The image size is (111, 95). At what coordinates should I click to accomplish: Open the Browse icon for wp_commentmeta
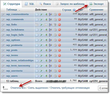37,14
